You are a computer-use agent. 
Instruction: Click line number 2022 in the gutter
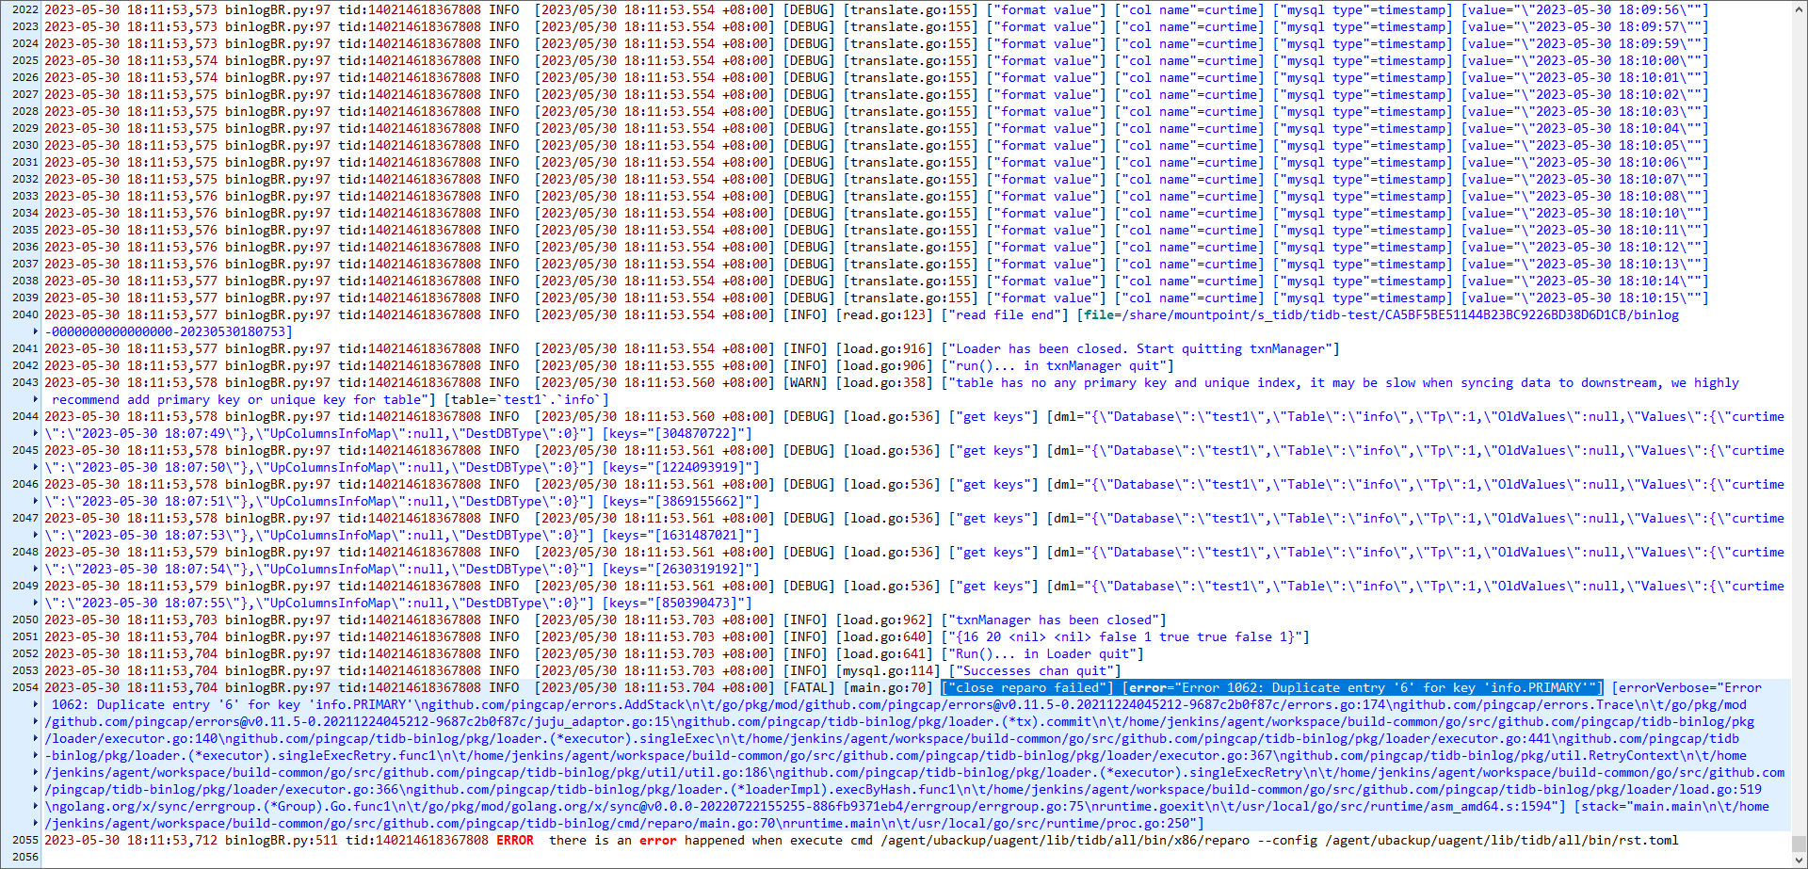coord(25,10)
